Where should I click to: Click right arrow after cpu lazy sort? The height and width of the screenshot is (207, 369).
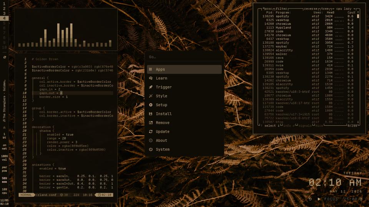tap(354, 9)
